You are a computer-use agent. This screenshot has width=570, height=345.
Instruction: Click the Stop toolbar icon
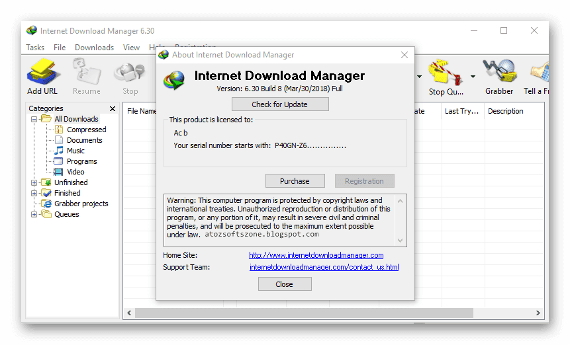[130, 72]
